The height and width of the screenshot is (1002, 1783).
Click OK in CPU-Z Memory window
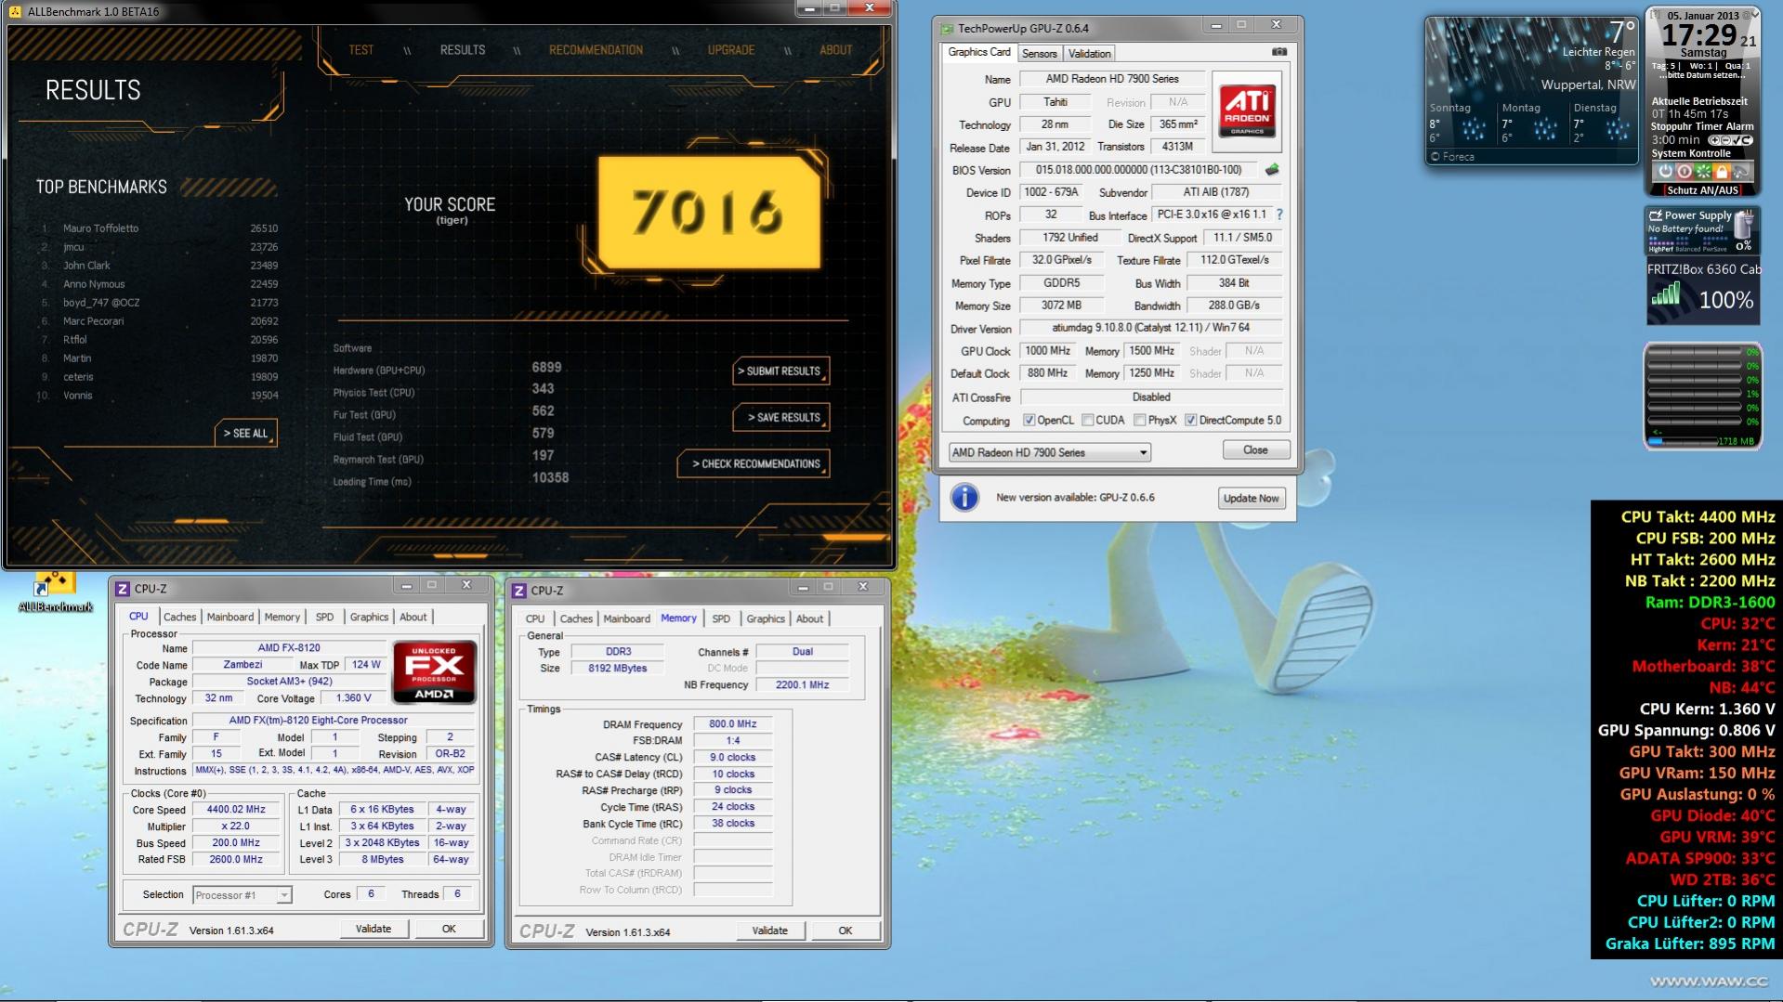tap(845, 930)
